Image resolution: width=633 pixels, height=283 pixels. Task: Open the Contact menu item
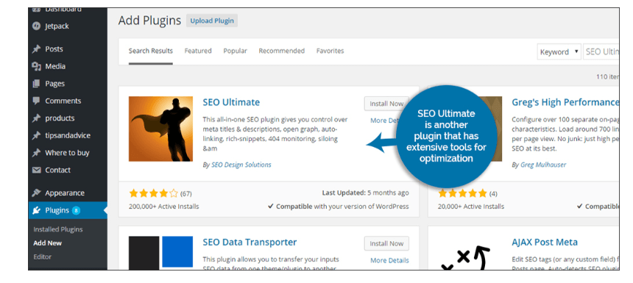(57, 170)
